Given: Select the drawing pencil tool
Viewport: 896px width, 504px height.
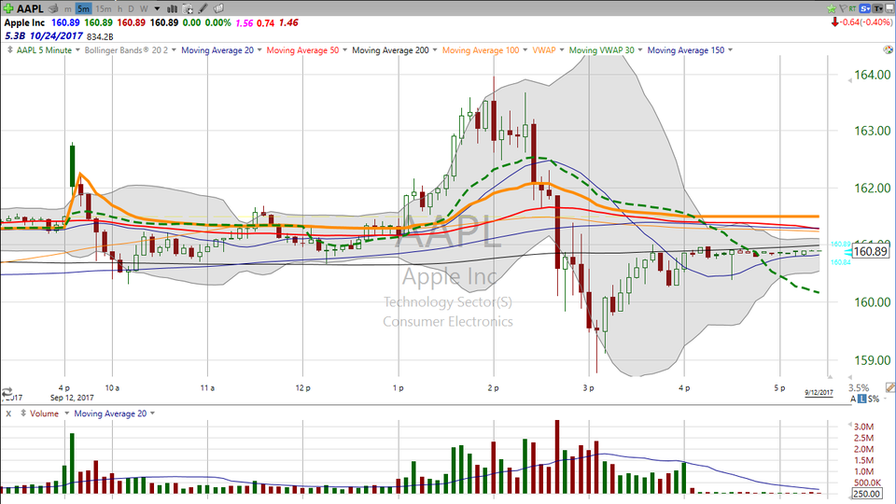Looking at the screenshot, I should tap(203, 8).
